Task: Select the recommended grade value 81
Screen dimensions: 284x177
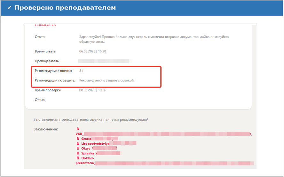Action: point(81,71)
